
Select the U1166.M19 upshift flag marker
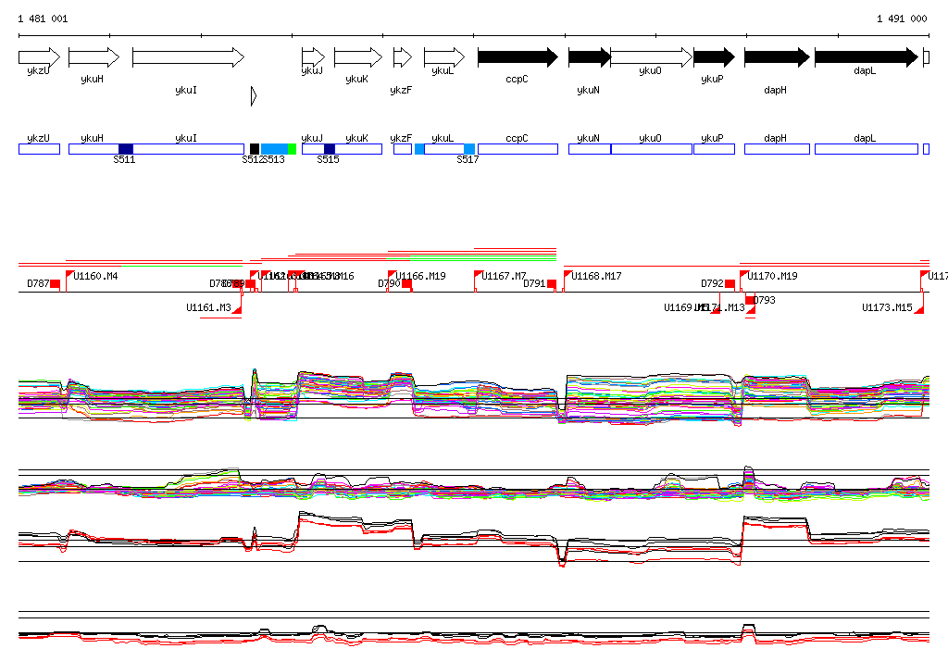[x=392, y=276]
